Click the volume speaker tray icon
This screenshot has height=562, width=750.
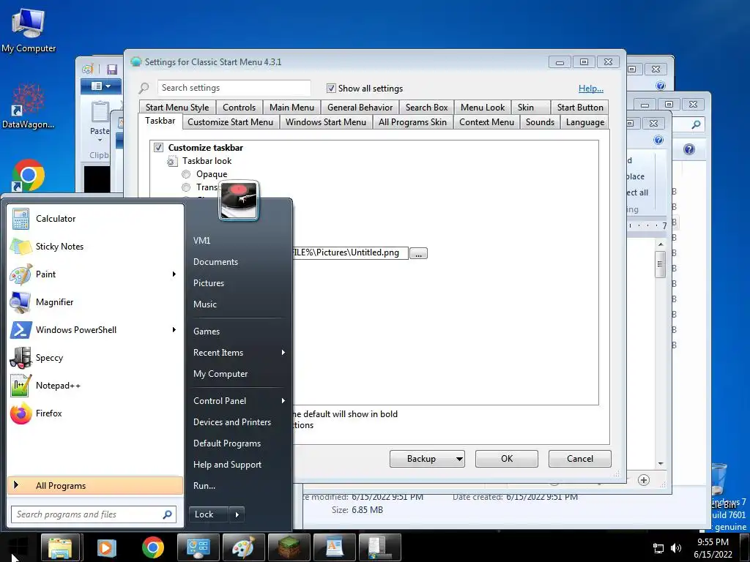tap(676, 548)
